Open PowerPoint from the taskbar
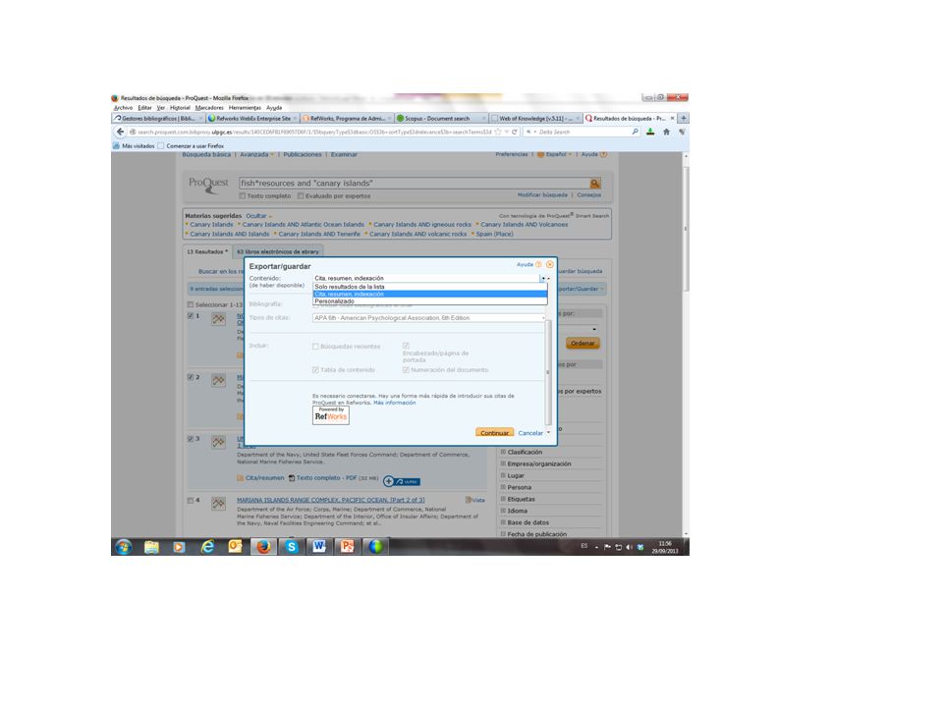This screenshot has height=707, width=943. point(347,547)
